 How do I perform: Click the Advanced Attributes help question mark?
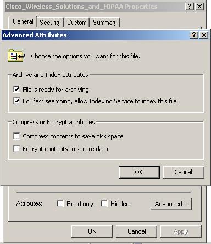click(194, 35)
